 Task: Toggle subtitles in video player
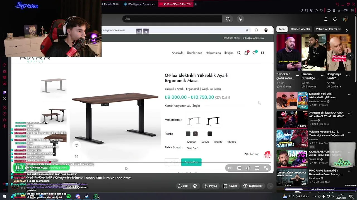pyautogui.click(x=239, y=168)
